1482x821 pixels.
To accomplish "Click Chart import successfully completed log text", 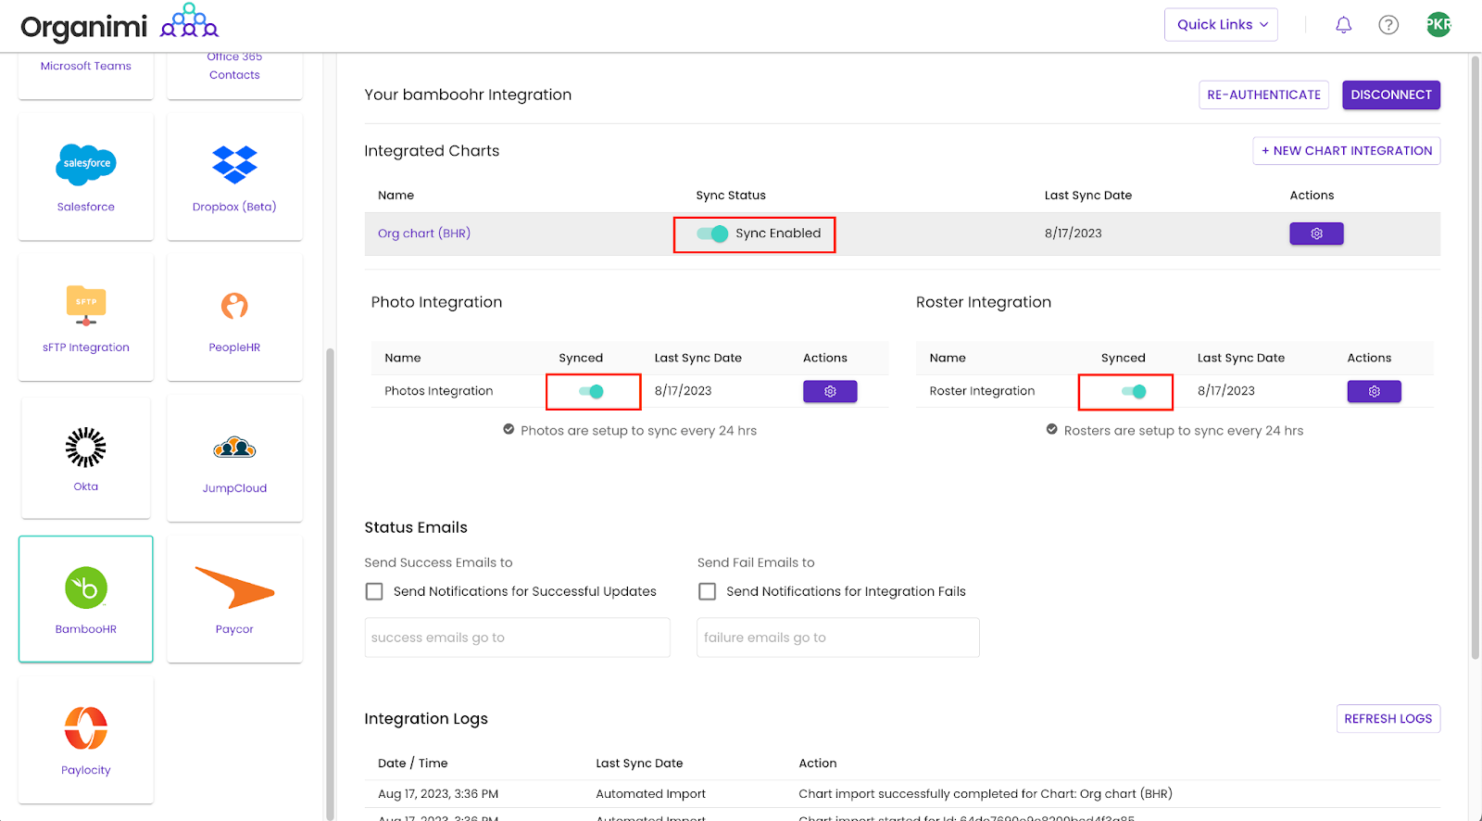I will pos(985,794).
